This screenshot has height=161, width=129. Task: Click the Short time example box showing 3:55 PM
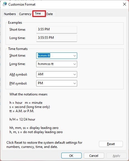click(57, 30)
